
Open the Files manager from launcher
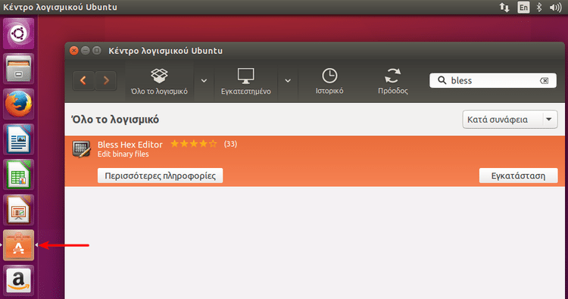pyautogui.click(x=18, y=69)
